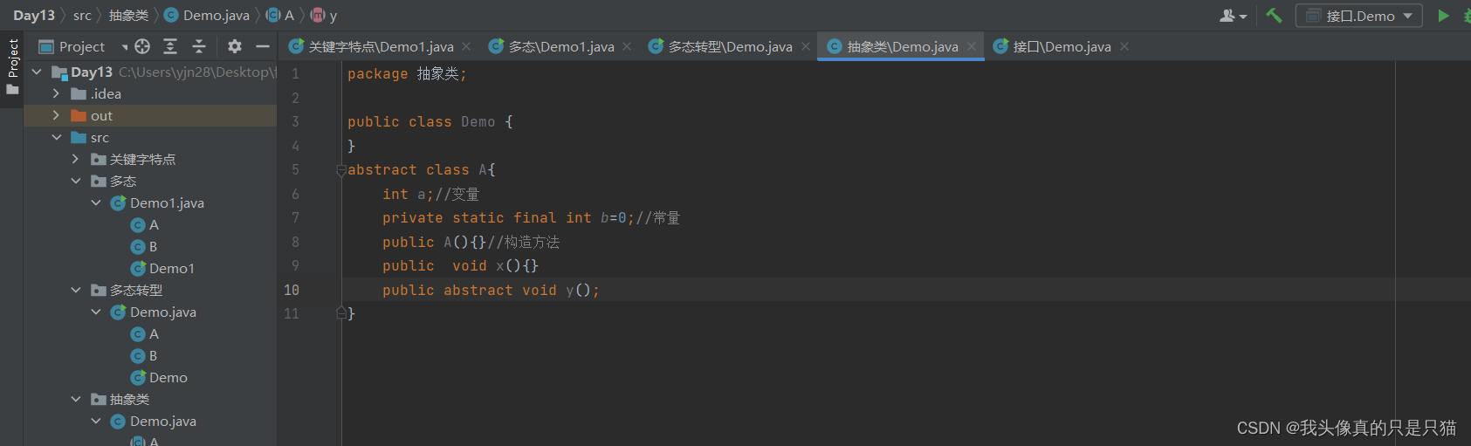Select the out folder in tree
The width and height of the screenshot is (1471, 446).
pyautogui.click(x=150, y=115)
